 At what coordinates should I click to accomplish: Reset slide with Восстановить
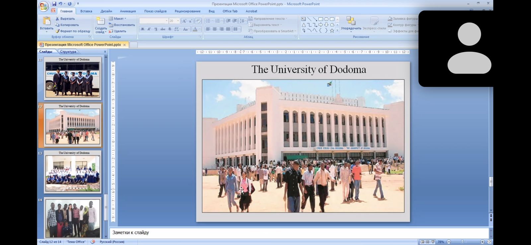(x=122, y=25)
